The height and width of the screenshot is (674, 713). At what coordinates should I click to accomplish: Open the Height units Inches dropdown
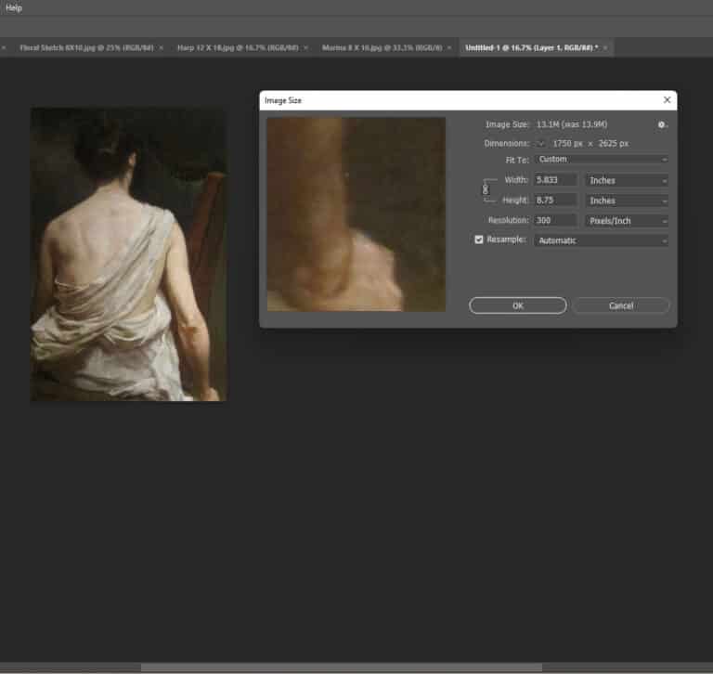627,201
